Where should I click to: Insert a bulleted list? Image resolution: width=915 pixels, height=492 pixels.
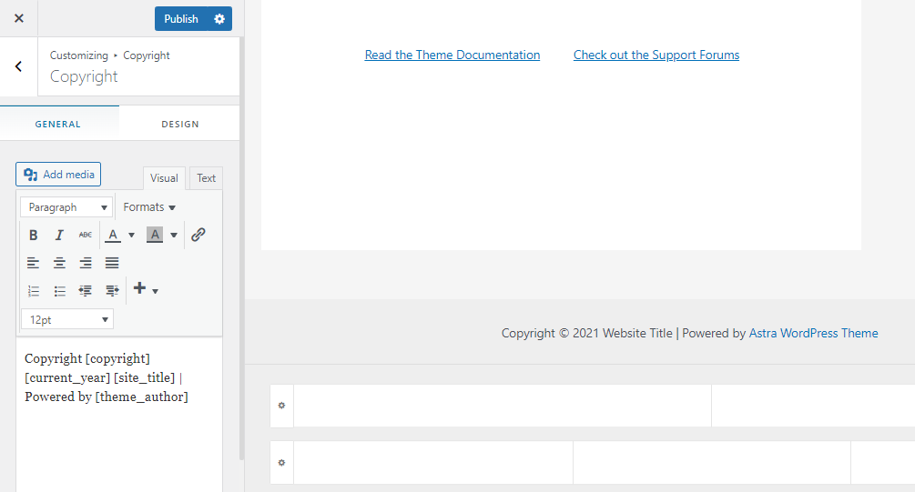coord(59,291)
